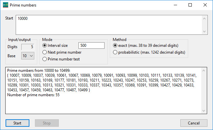Click the Interval size input field showing 500

tap(91, 45)
